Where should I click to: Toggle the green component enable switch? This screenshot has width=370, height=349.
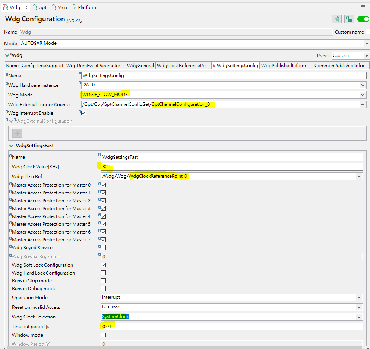coord(363,19)
